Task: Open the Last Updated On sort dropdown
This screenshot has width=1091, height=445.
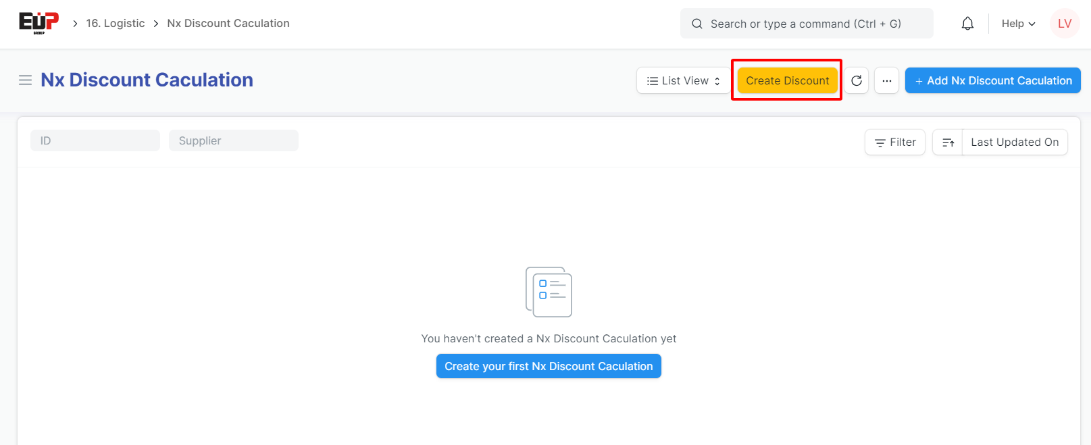Action: click(x=1014, y=142)
